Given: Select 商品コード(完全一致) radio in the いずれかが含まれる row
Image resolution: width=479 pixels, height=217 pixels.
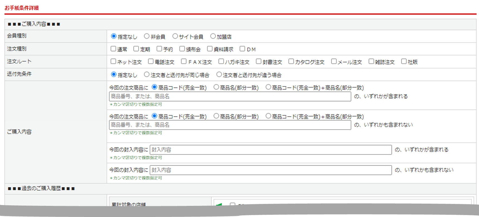Looking at the screenshot, I should pyautogui.click(x=154, y=87).
